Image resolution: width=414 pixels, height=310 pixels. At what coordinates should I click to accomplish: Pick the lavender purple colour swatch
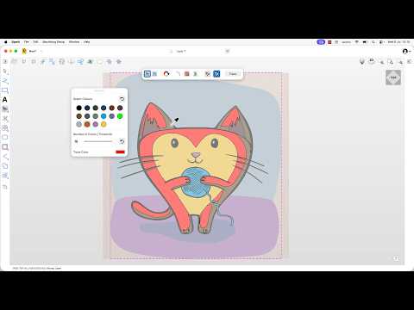pos(96,124)
